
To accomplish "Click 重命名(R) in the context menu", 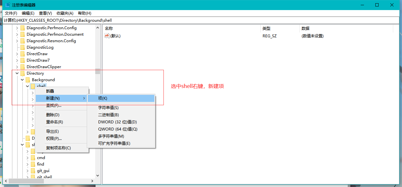I will coord(62,122).
